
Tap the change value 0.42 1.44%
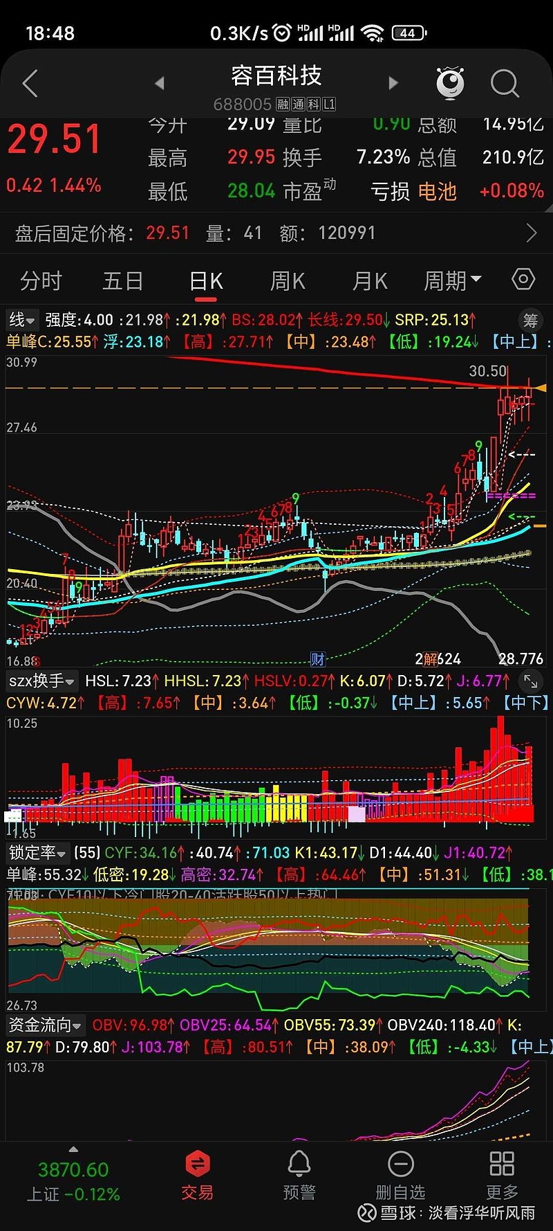coord(54,186)
